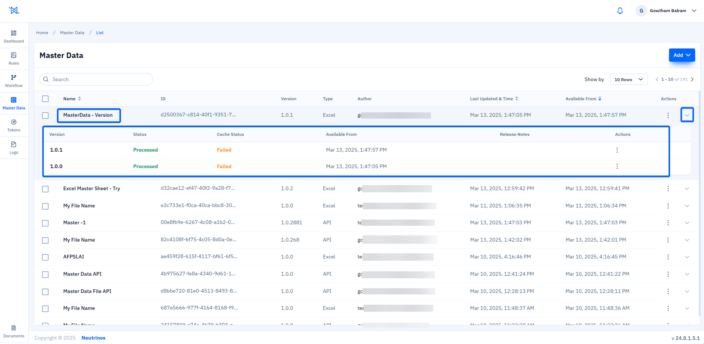Image resolution: width=704 pixels, height=344 pixels.
Task: Click the Home breadcrumb
Action: coord(42,33)
